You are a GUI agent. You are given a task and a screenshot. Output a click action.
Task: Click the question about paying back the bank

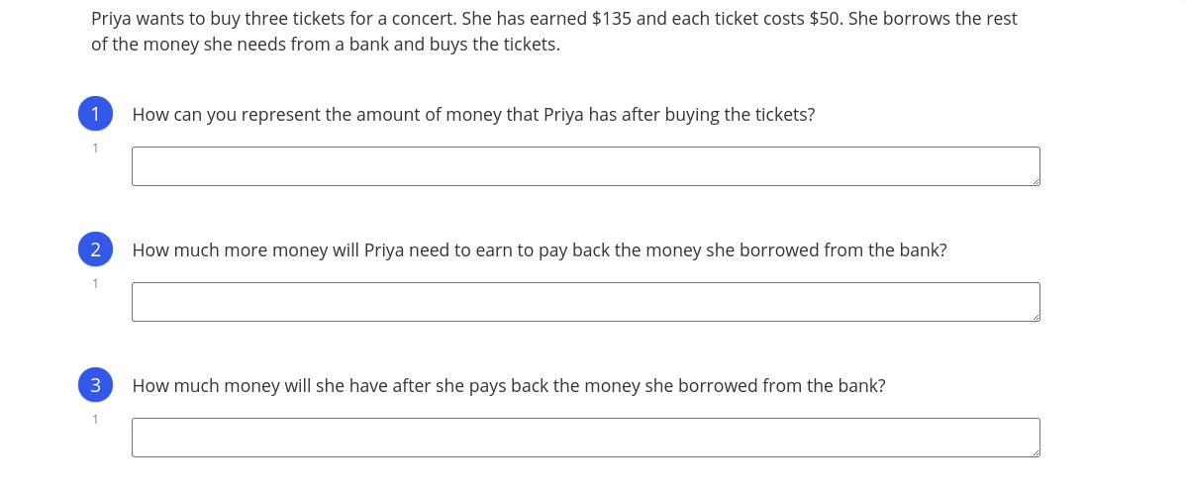click(540, 250)
